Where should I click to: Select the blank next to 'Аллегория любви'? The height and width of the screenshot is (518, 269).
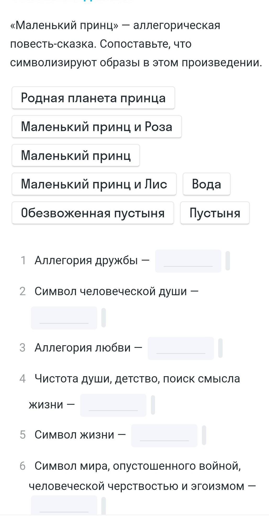coord(181,348)
